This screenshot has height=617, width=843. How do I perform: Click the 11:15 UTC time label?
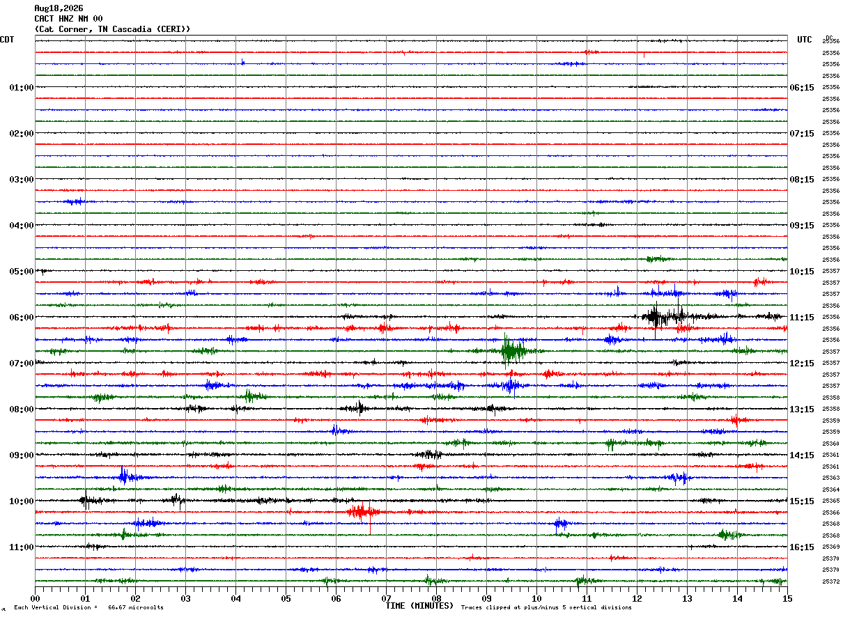802,318
